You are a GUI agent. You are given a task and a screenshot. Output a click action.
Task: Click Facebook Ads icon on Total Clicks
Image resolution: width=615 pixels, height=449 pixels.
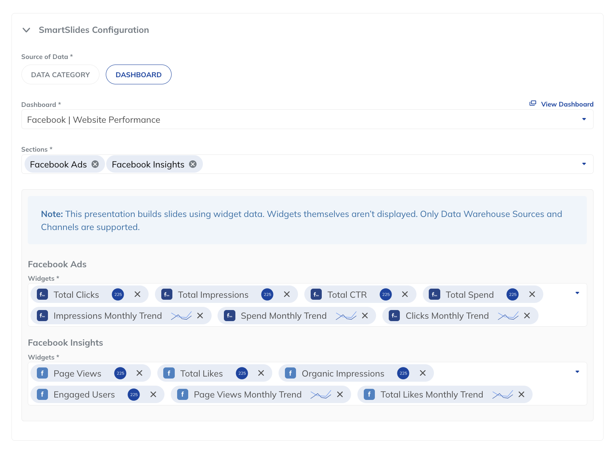coord(42,294)
